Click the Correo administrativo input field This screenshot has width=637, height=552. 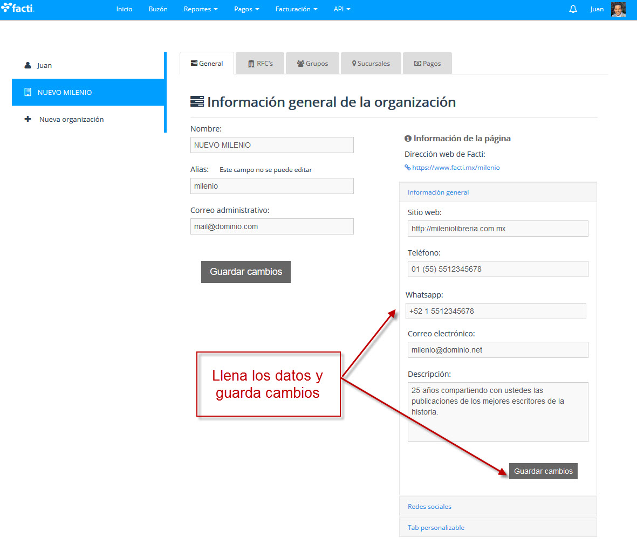coord(272,226)
